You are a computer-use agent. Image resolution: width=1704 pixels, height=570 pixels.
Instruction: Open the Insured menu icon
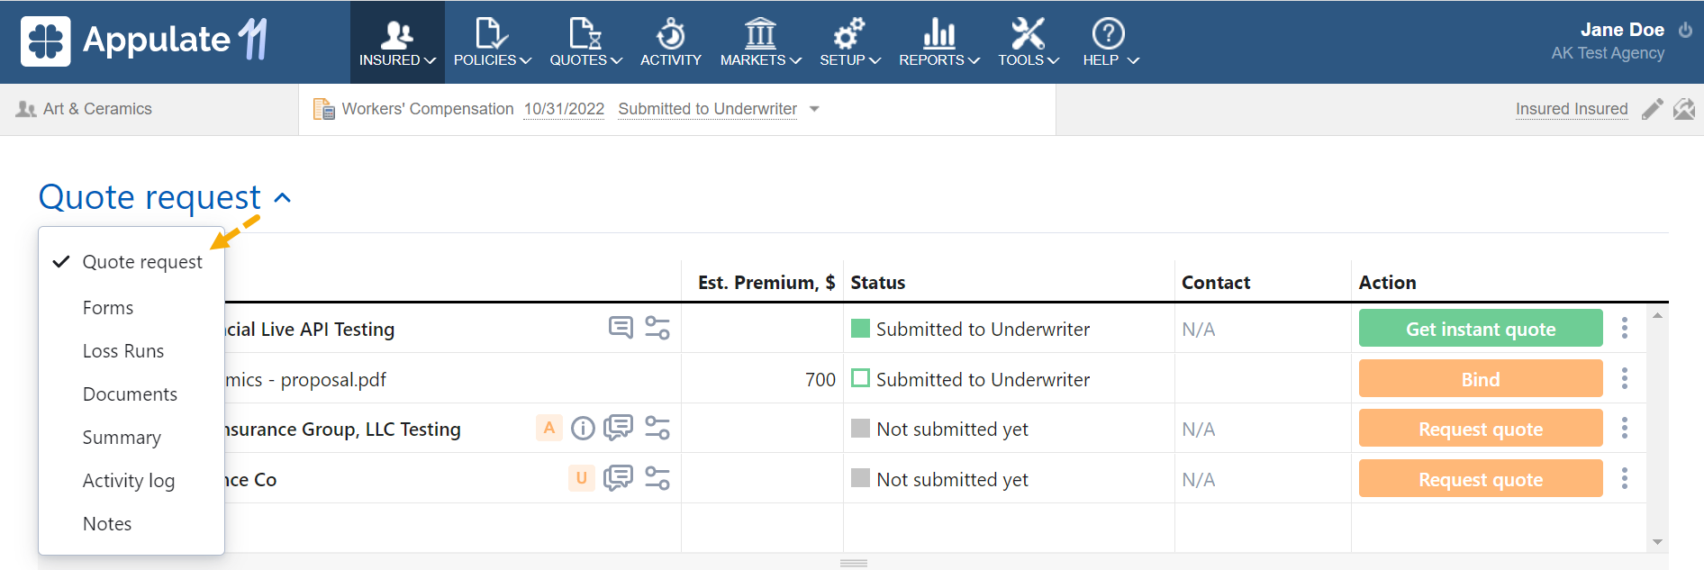396,34
